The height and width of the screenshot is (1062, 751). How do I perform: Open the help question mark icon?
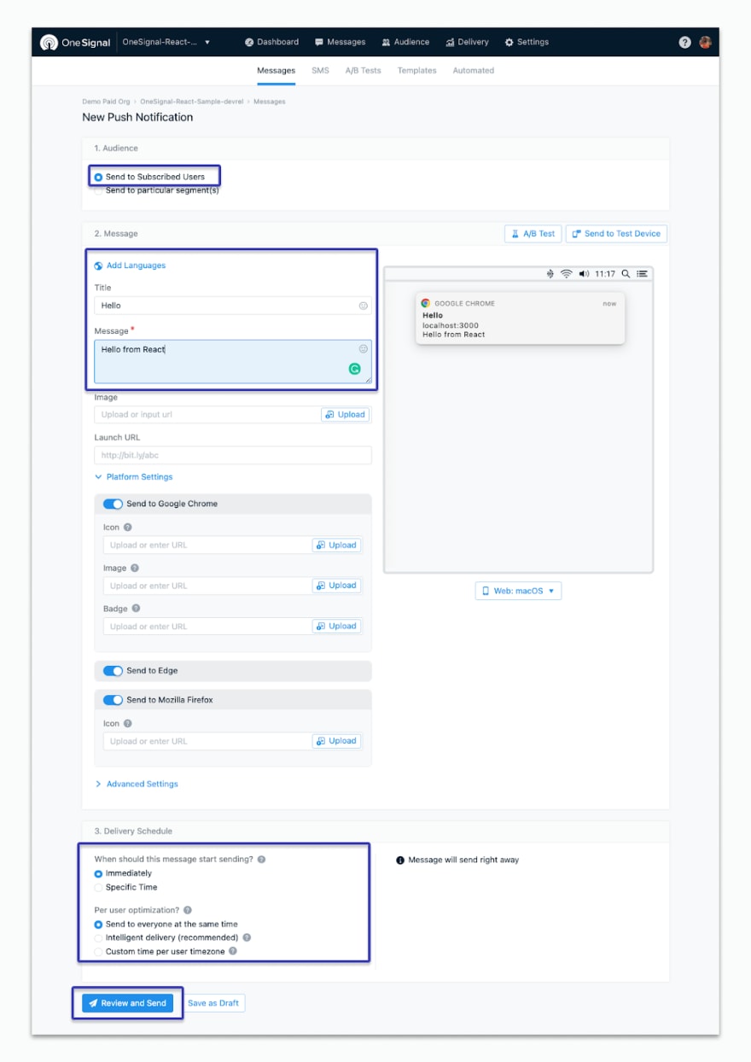pos(684,42)
